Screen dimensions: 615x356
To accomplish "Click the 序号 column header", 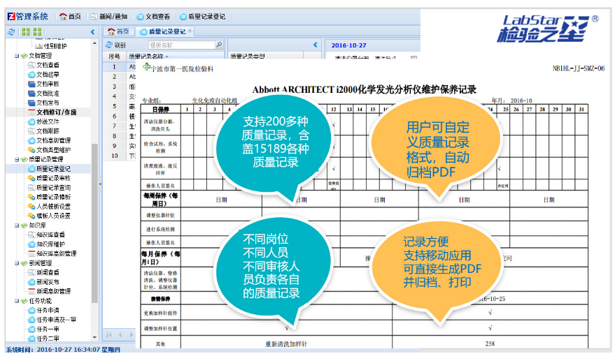I will [x=115, y=57].
